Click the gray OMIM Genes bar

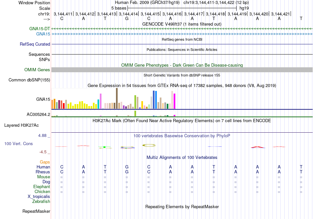(x=182, y=70)
